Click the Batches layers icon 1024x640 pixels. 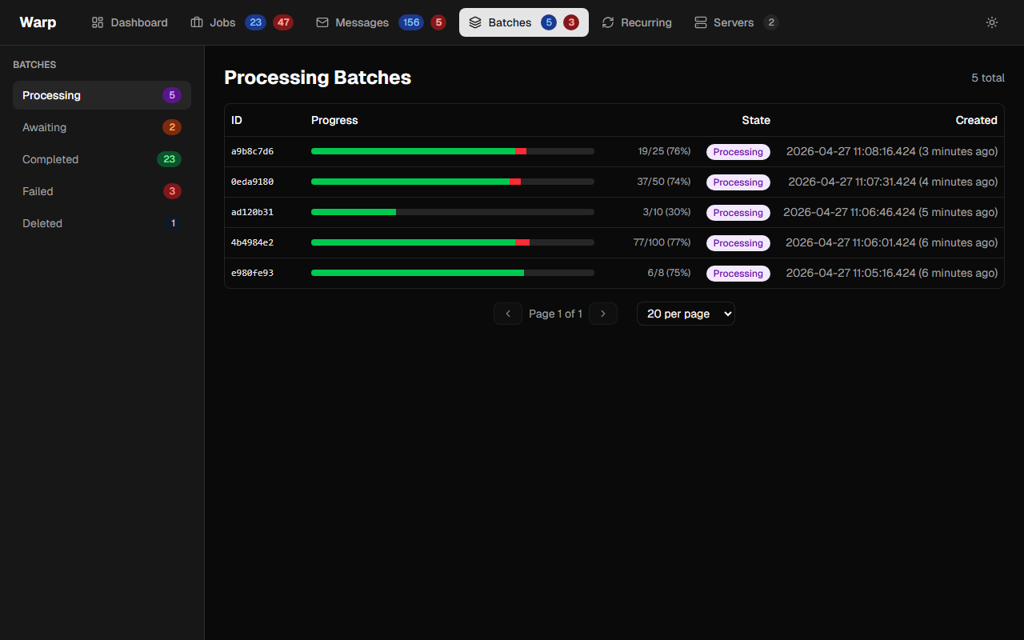click(x=475, y=22)
